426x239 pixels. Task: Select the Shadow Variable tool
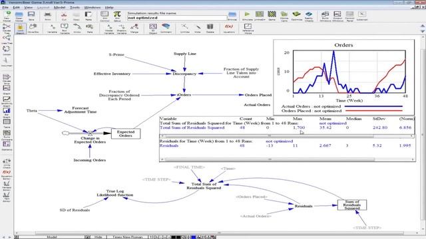tap(121, 29)
